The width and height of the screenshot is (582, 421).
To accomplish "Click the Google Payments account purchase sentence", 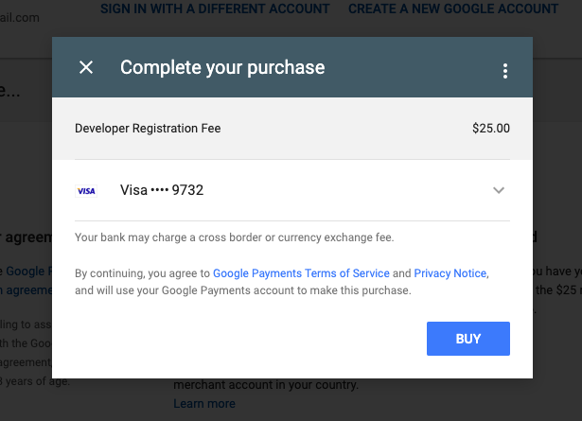I will pyautogui.click(x=242, y=290).
